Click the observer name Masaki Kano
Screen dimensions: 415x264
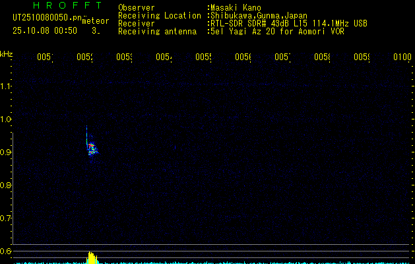[x=236, y=8]
